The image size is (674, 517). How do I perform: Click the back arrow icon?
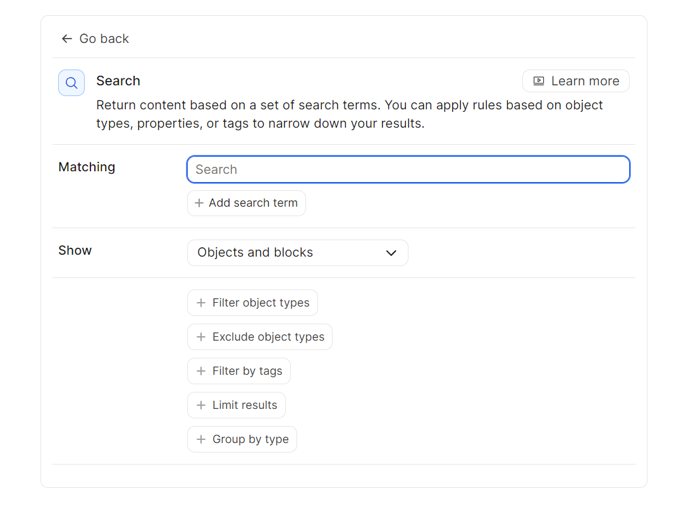tap(66, 39)
